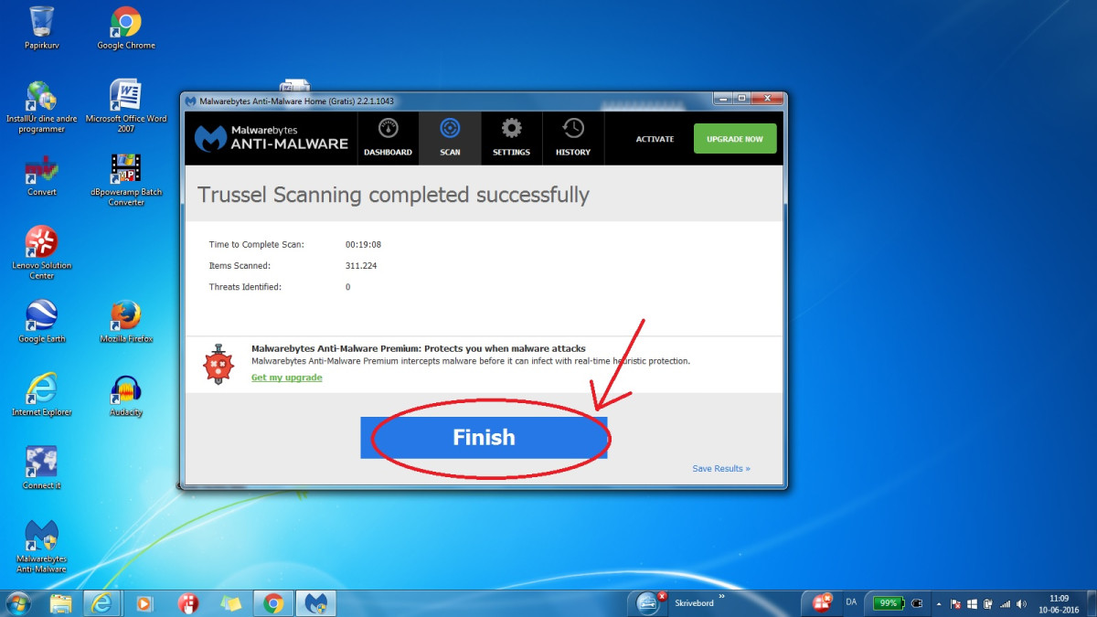Viewport: 1097px width, 617px height.
Task: Open the Papirkurv recycle bin desktop icon
Action: (41, 27)
